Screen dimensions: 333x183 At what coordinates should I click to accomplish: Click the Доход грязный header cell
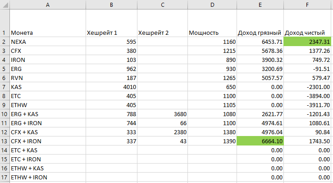(260, 23)
